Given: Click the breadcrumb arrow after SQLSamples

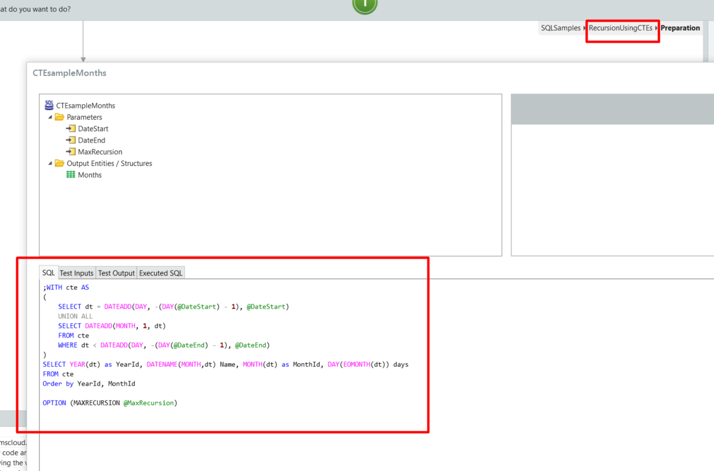Looking at the screenshot, I should click(x=585, y=28).
